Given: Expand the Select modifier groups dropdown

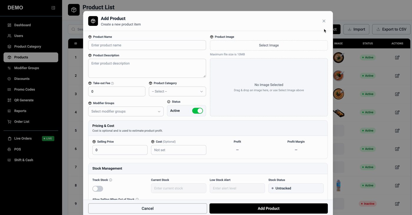Looking at the screenshot, I should point(126,111).
